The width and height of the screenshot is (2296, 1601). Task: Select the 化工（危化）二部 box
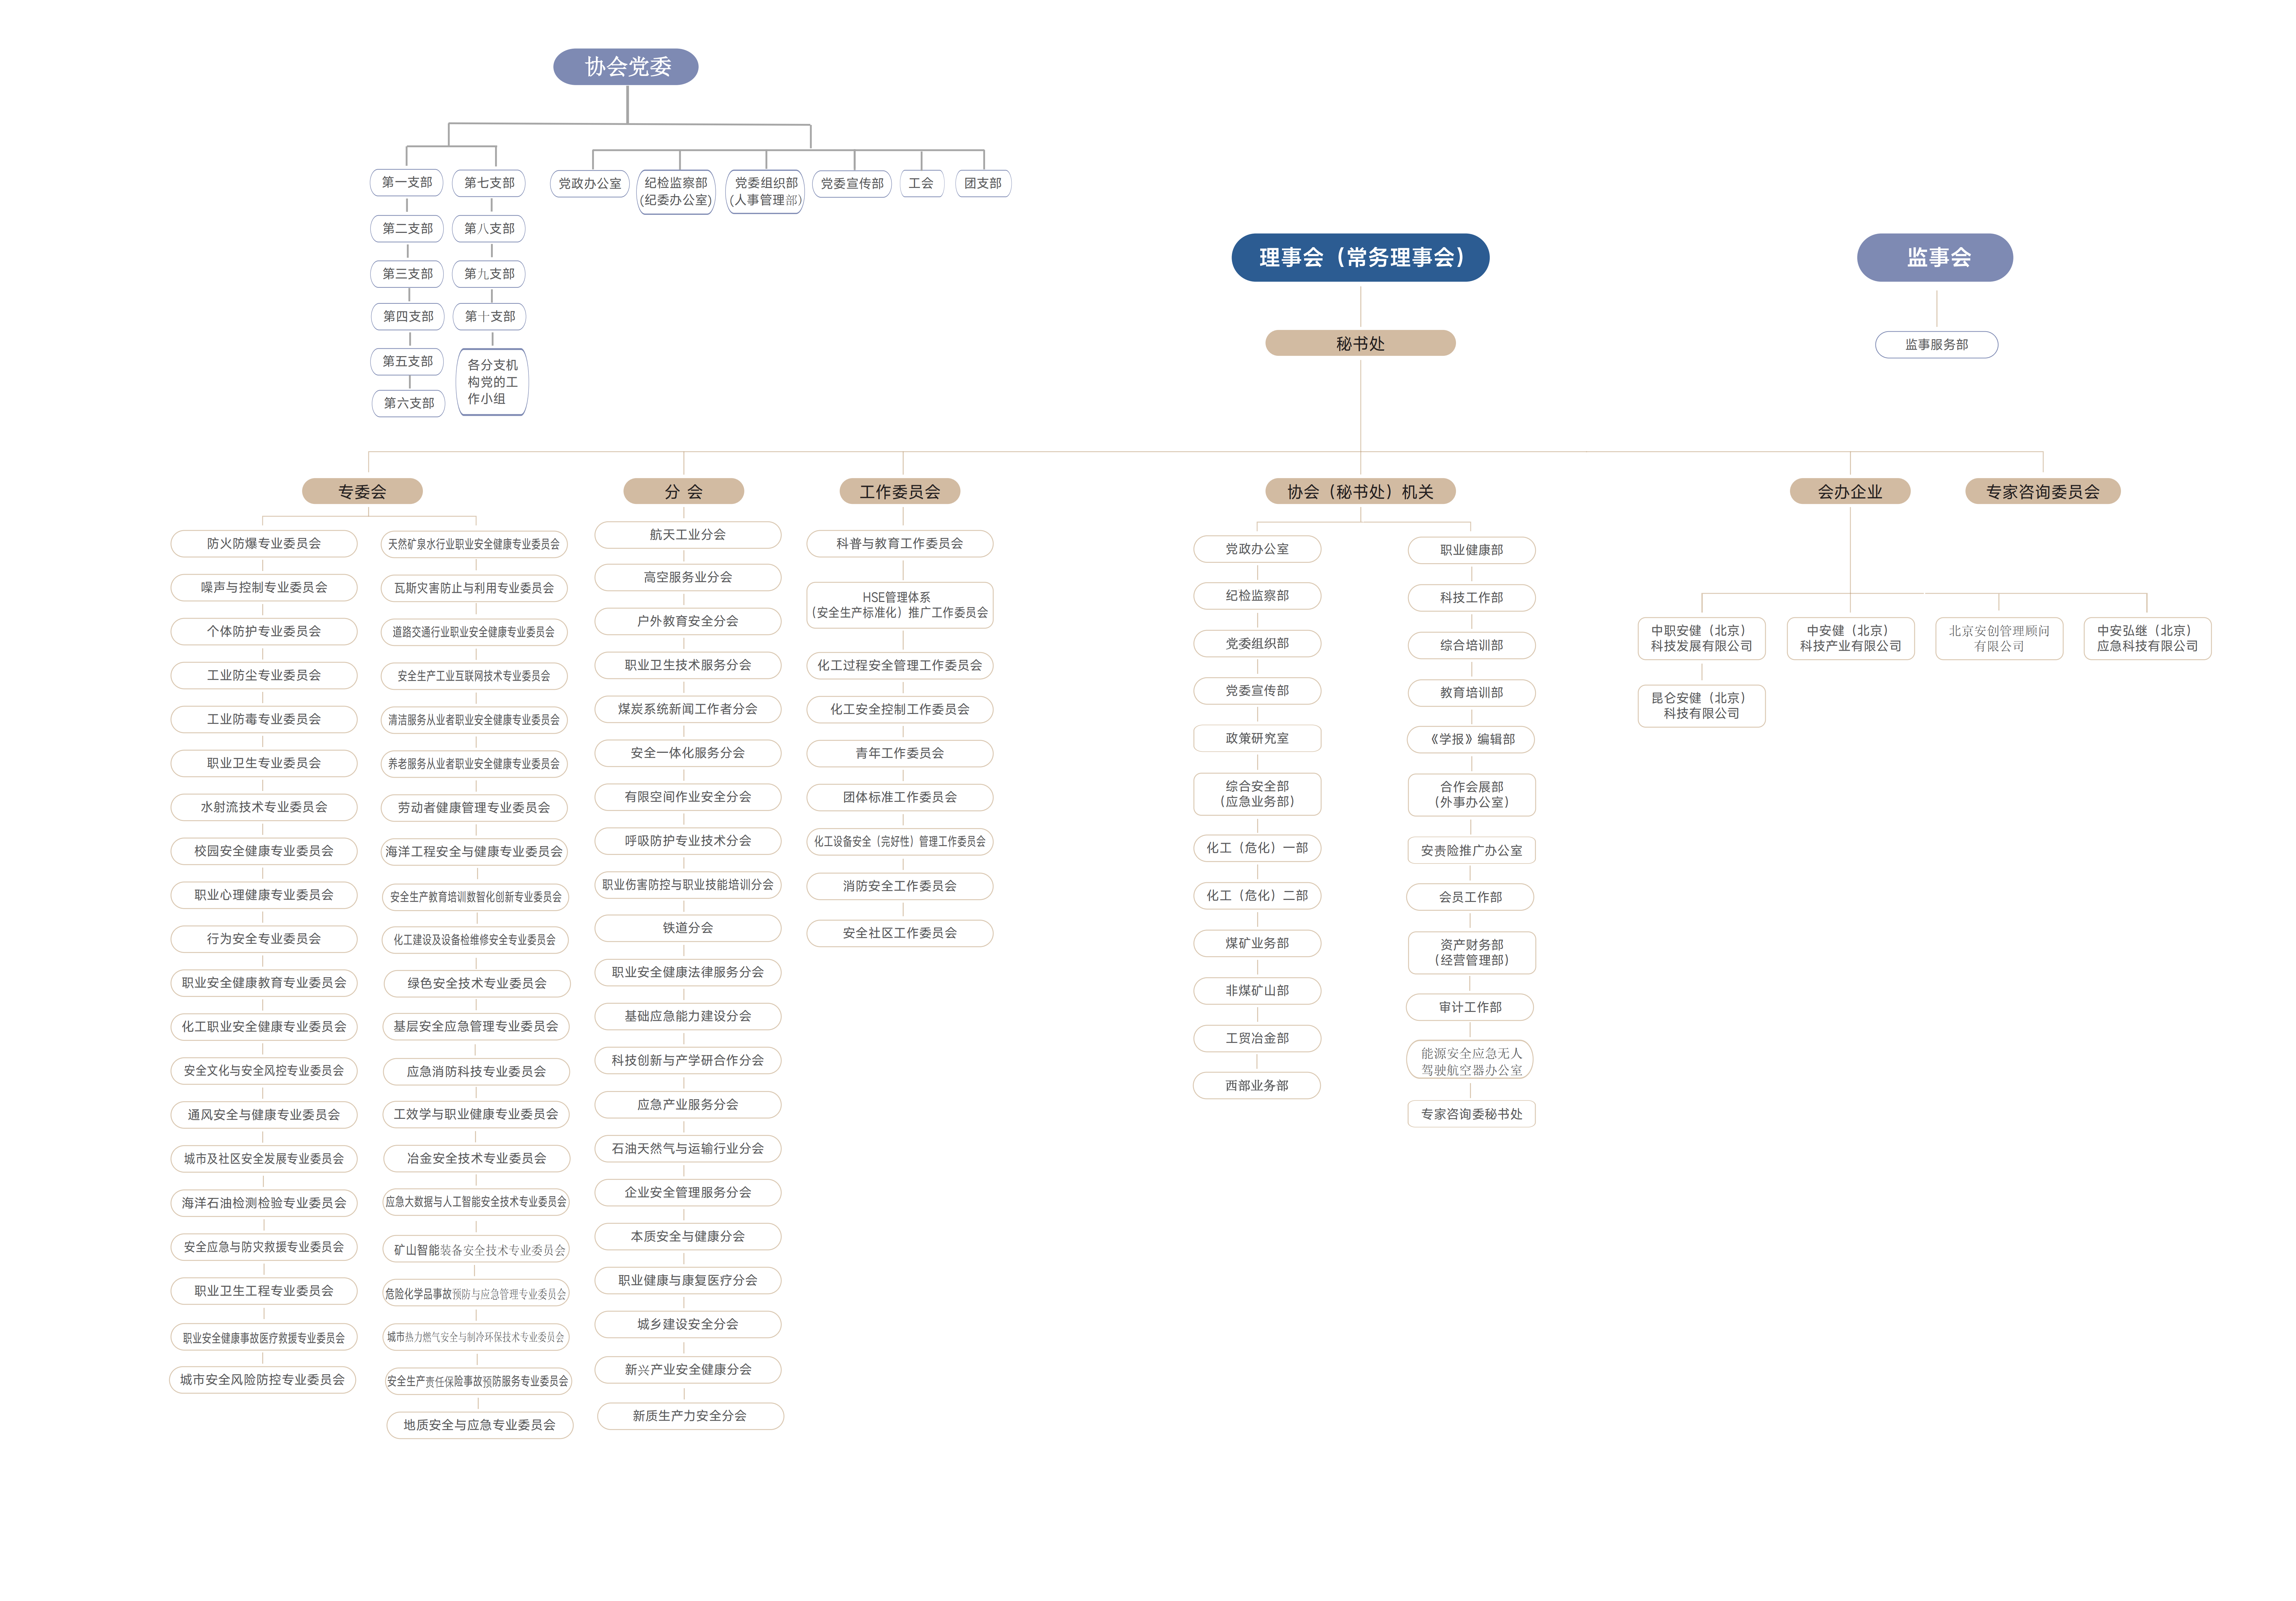(1257, 896)
